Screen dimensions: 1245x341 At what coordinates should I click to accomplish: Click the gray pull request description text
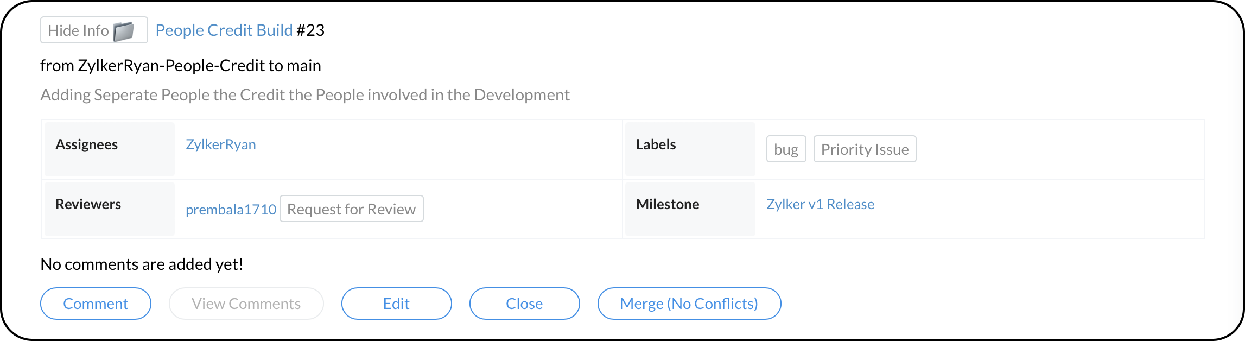pos(304,95)
